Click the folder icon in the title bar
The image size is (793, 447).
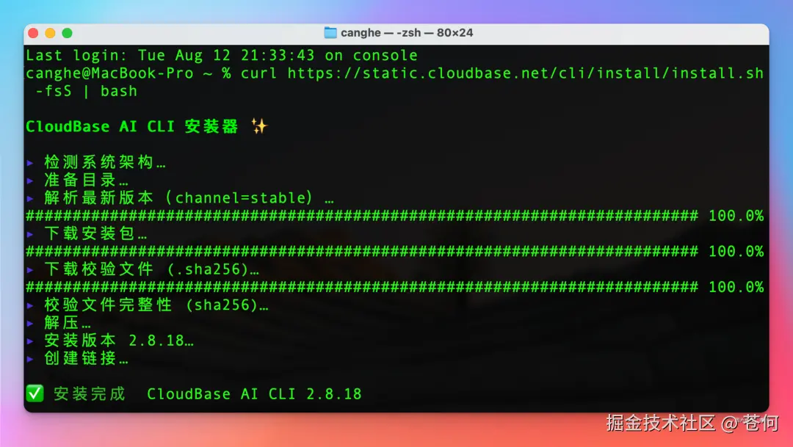(330, 33)
